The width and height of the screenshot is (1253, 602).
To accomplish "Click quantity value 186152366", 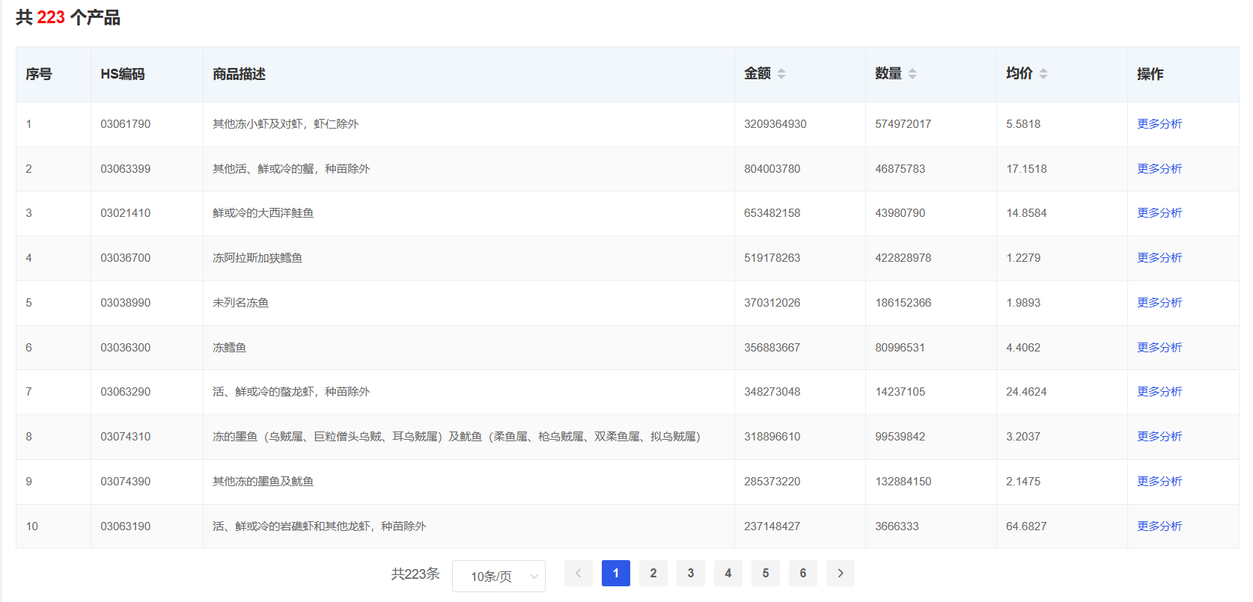I will point(903,303).
